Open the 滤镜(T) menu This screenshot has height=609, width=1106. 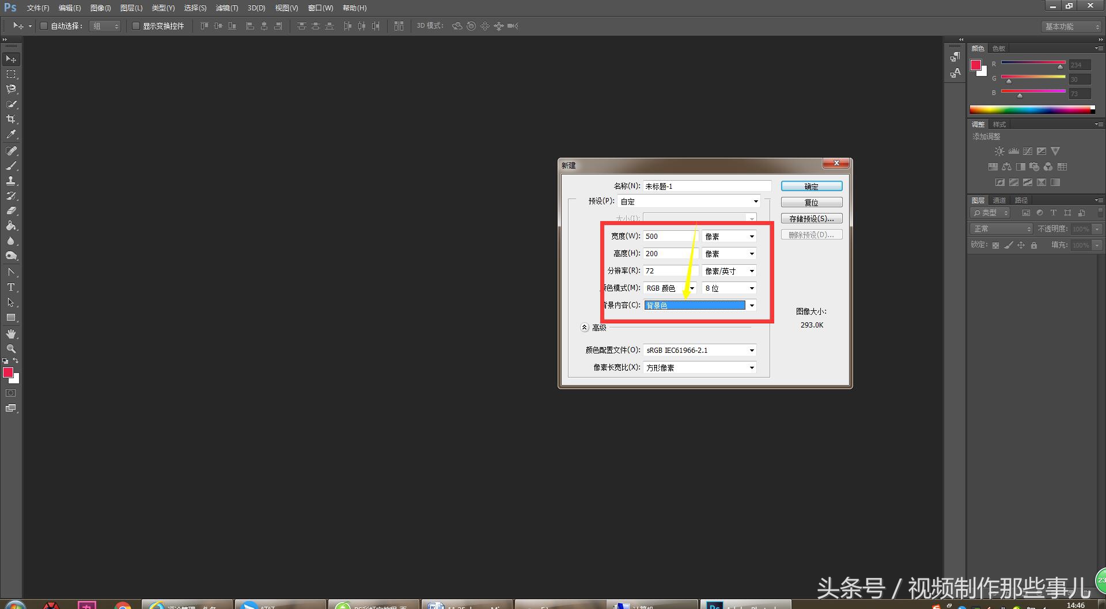pos(226,8)
